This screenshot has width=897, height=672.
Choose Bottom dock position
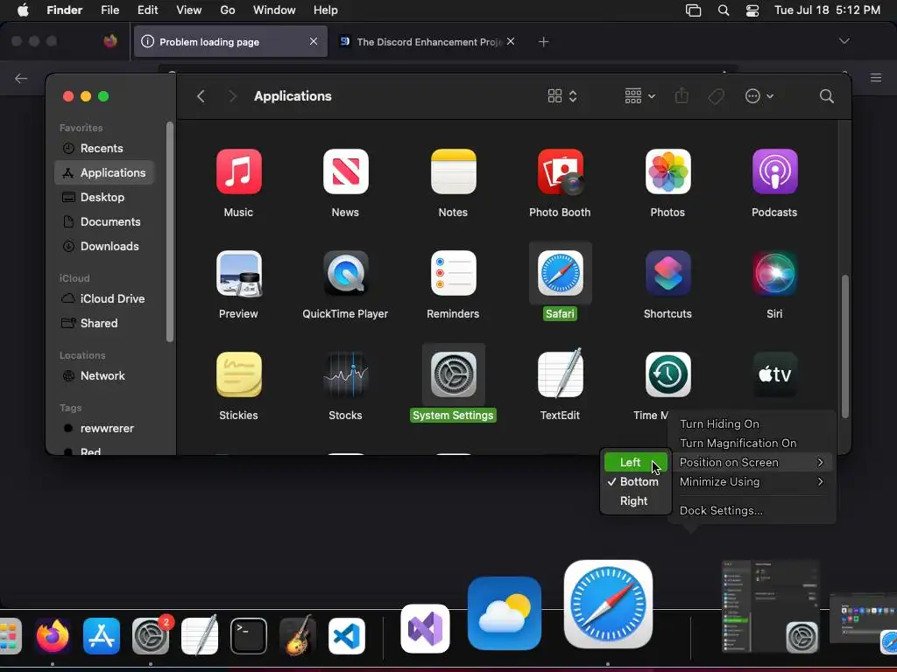[636, 482]
